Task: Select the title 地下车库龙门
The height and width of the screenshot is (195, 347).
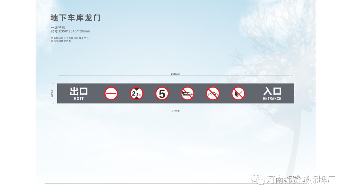Action: (76, 18)
